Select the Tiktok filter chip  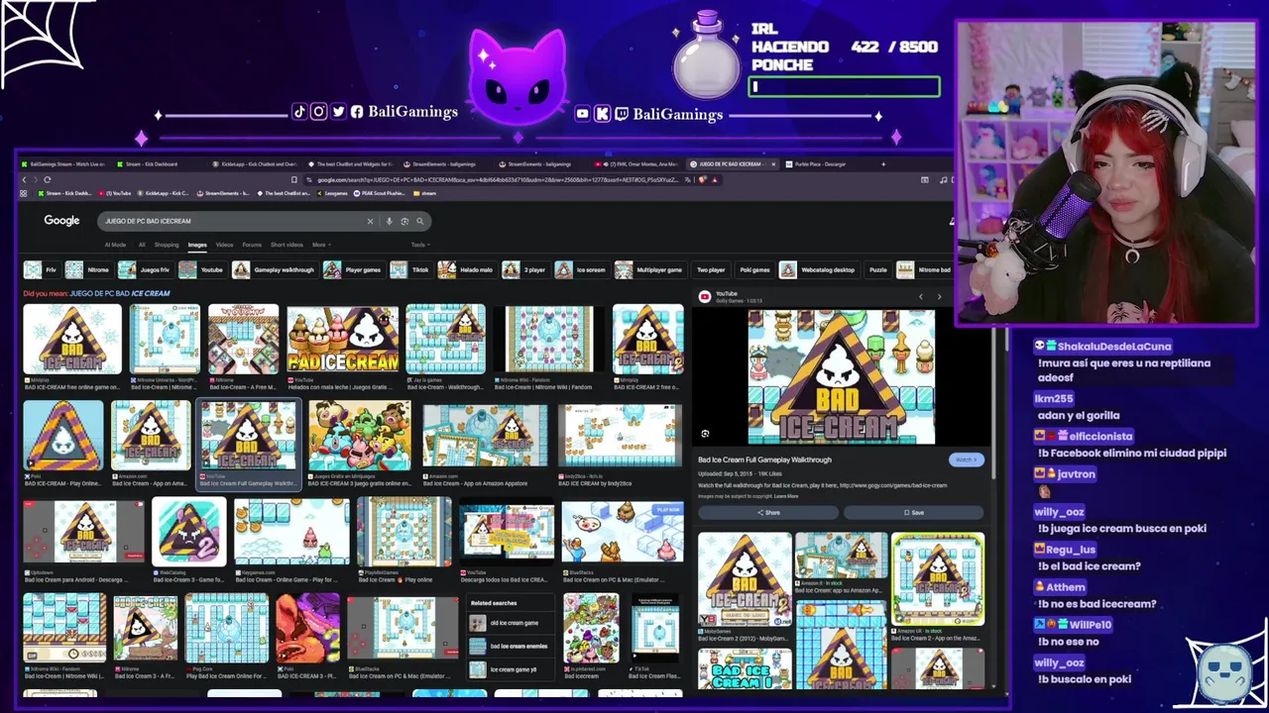point(411,269)
